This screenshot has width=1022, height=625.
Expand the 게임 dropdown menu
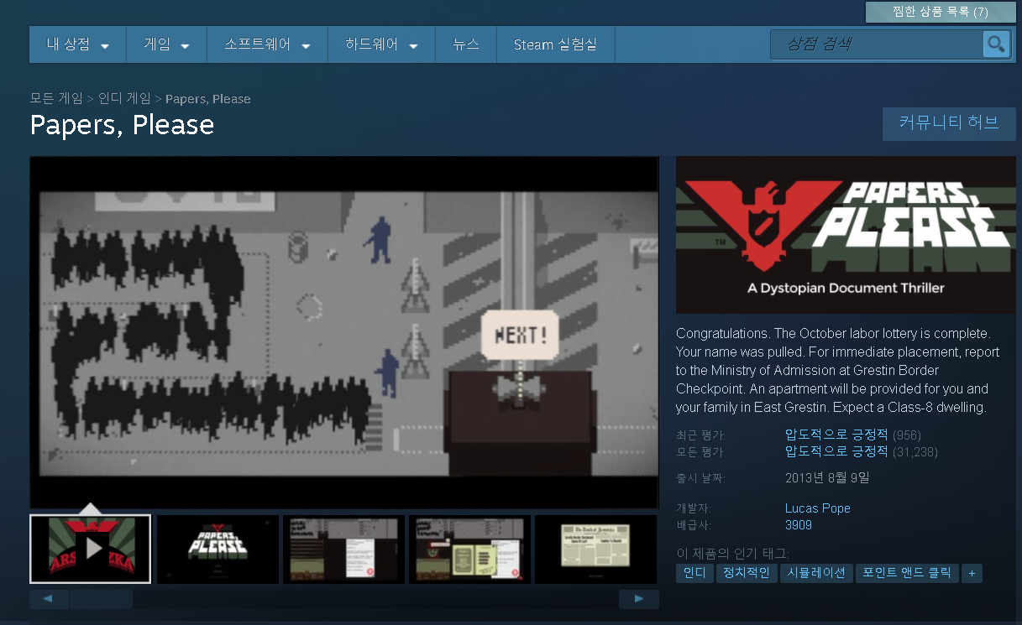tap(166, 44)
